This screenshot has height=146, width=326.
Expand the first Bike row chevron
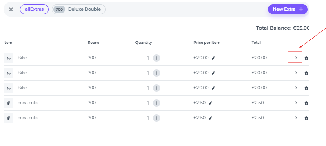296,58
